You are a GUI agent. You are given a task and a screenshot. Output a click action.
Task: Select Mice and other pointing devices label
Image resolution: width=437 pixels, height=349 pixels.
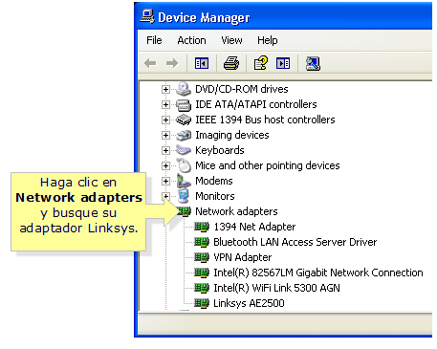(x=268, y=165)
